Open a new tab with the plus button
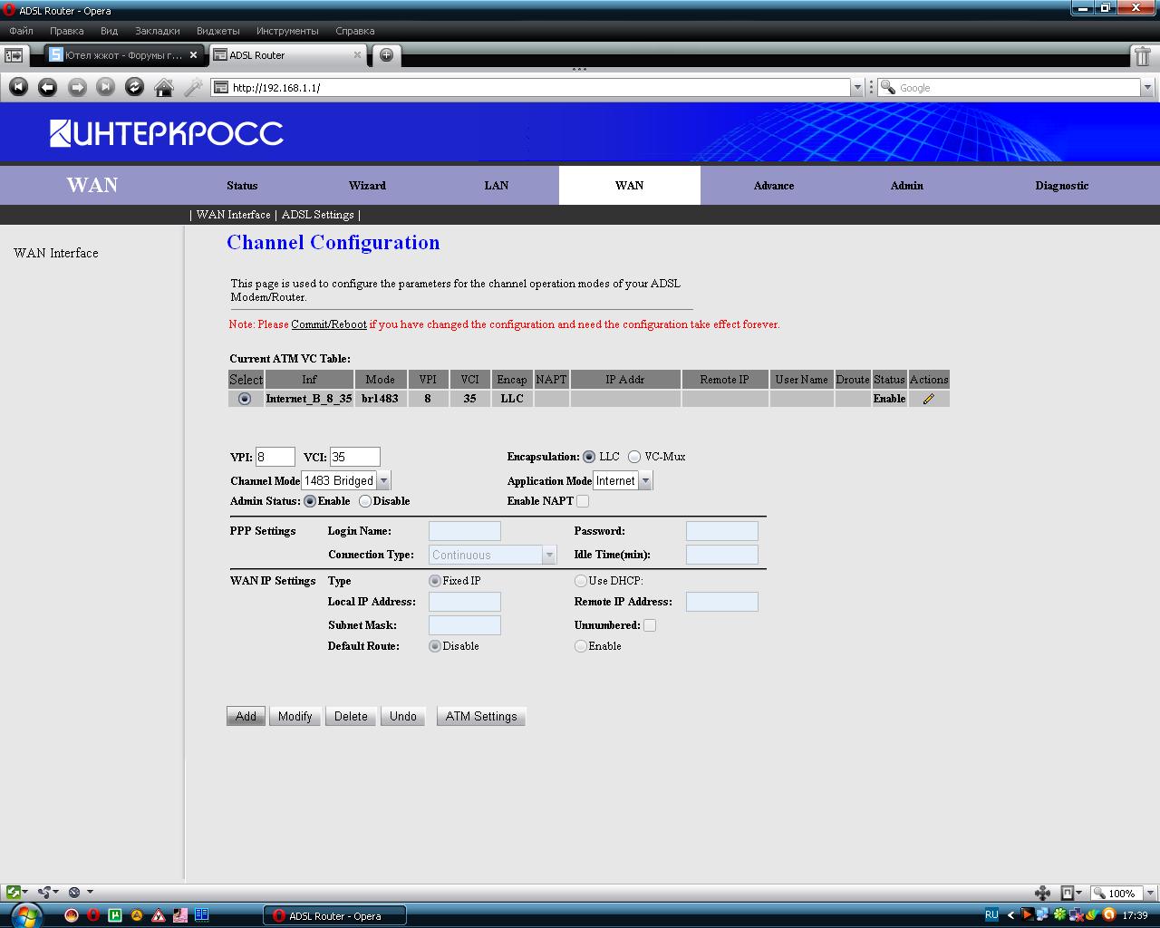 pos(386,55)
